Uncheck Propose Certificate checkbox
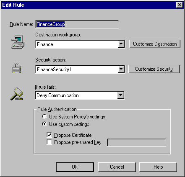 click(x=49, y=135)
